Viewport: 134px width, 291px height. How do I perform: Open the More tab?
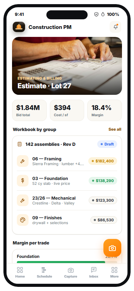(114, 272)
